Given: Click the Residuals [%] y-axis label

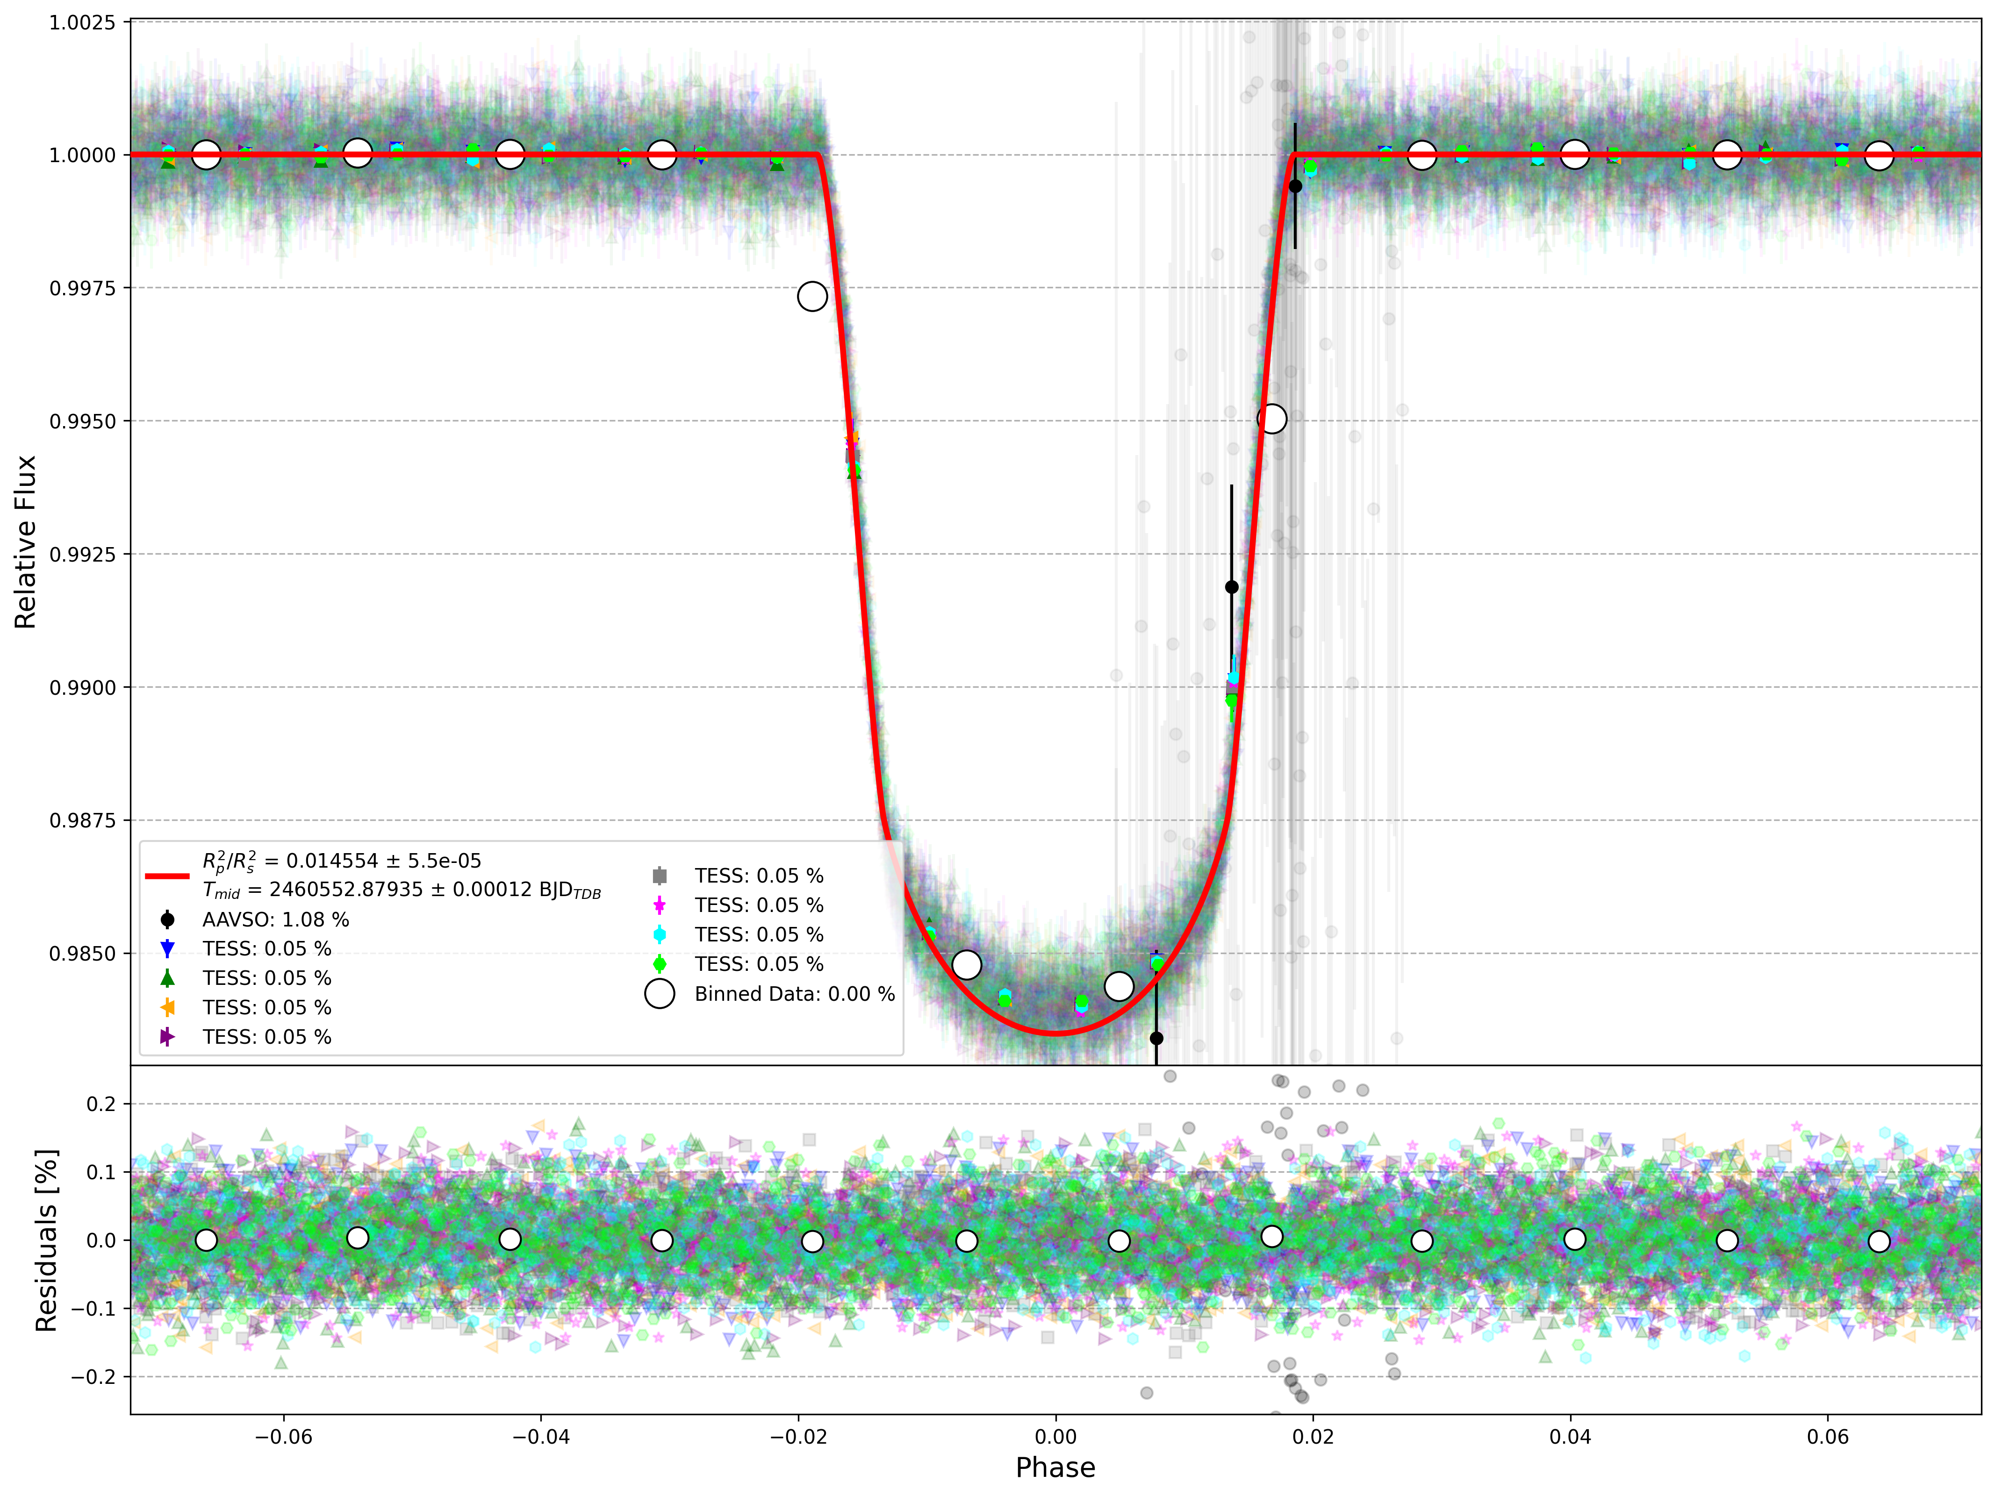Looking at the screenshot, I should coord(46,1240).
